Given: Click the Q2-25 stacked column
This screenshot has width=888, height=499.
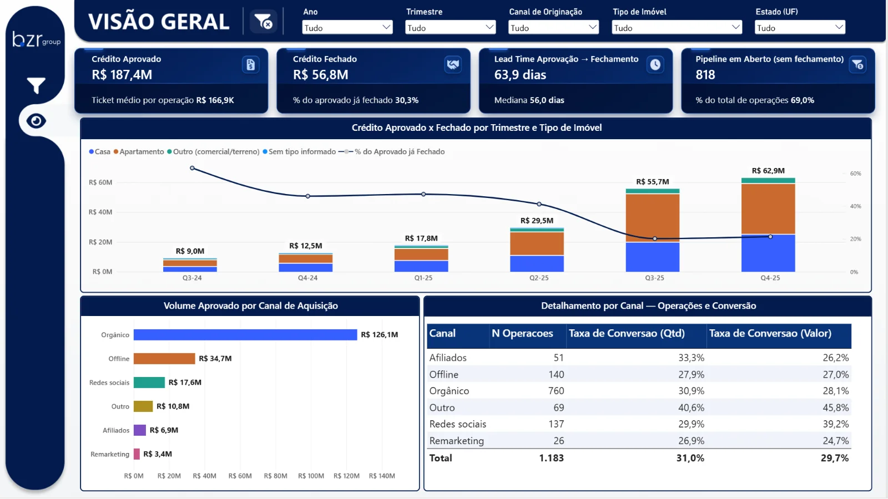Looking at the screenshot, I should tap(537, 249).
